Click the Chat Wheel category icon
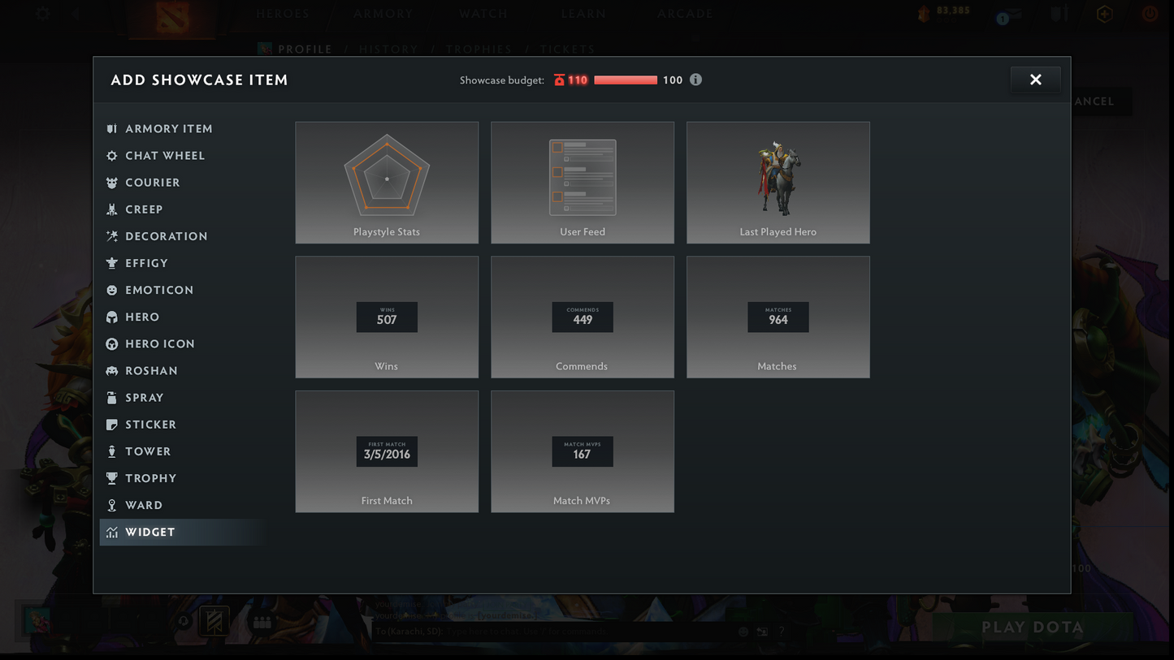The width and height of the screenshot is (1174, 660). pyautogui.click(x=112, y=156)
